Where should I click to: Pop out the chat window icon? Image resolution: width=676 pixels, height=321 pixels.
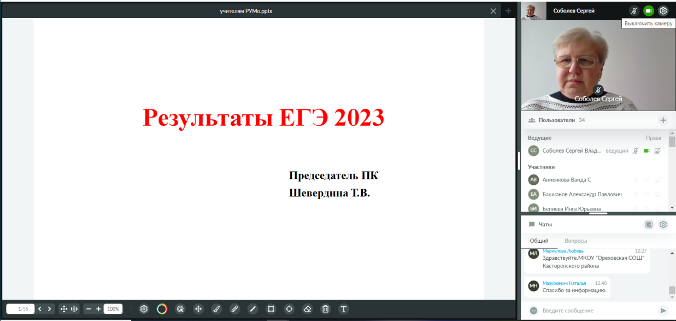649,224
